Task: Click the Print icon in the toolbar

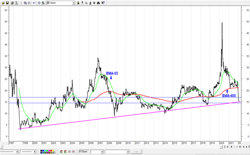Action: tap(12, 3)
